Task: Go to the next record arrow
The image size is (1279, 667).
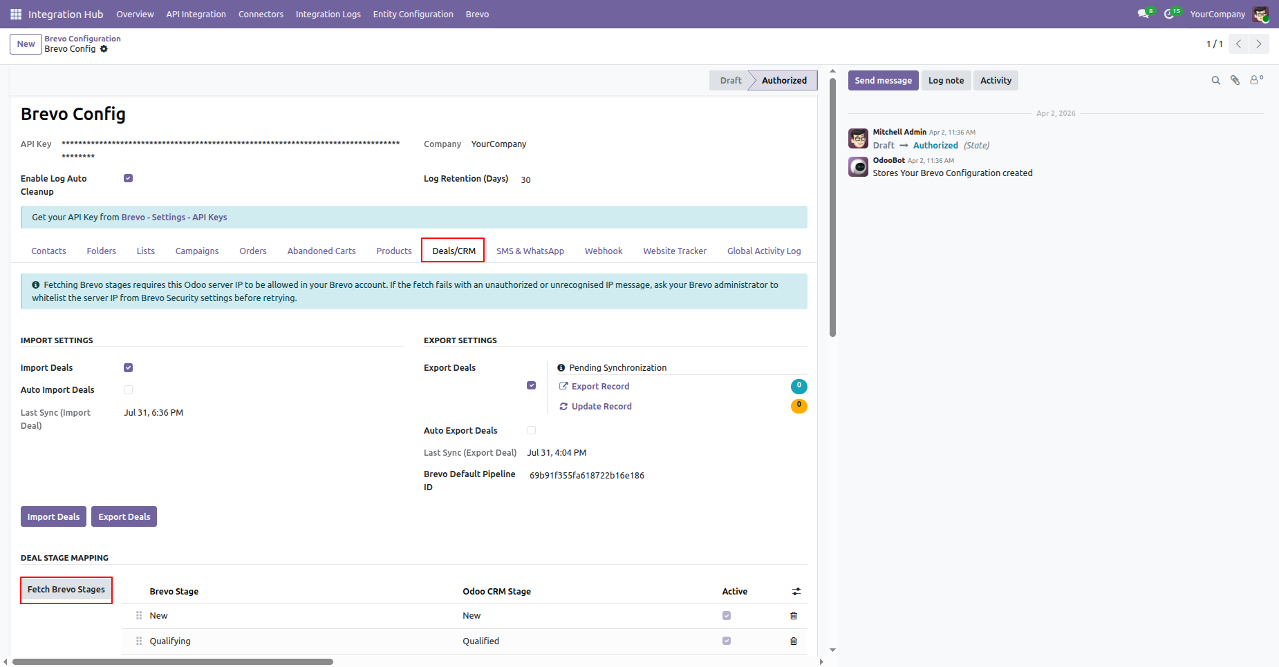Action: [1259, 44]
